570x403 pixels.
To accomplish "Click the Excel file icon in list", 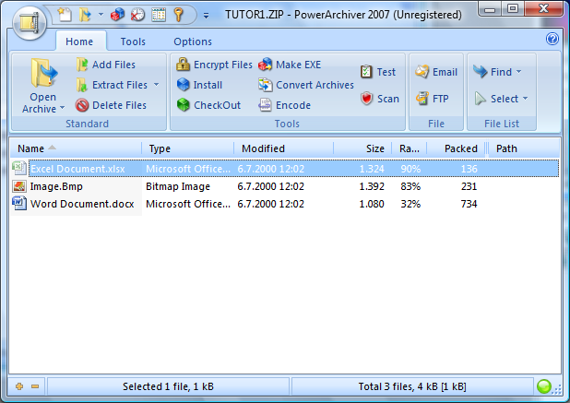I will pos(18,168).
